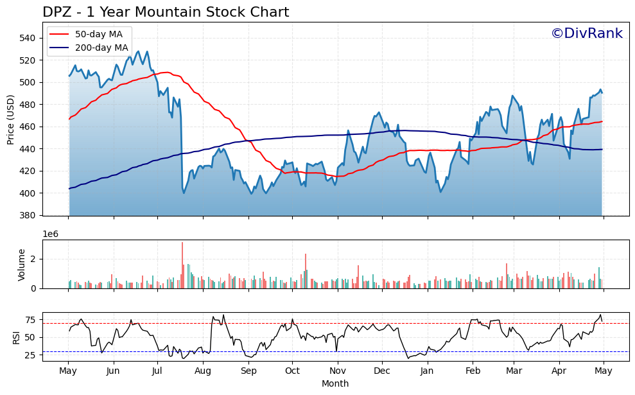Click the 'Month' x-axis label
Screen dimensions: 635x395
click(335, 383)
